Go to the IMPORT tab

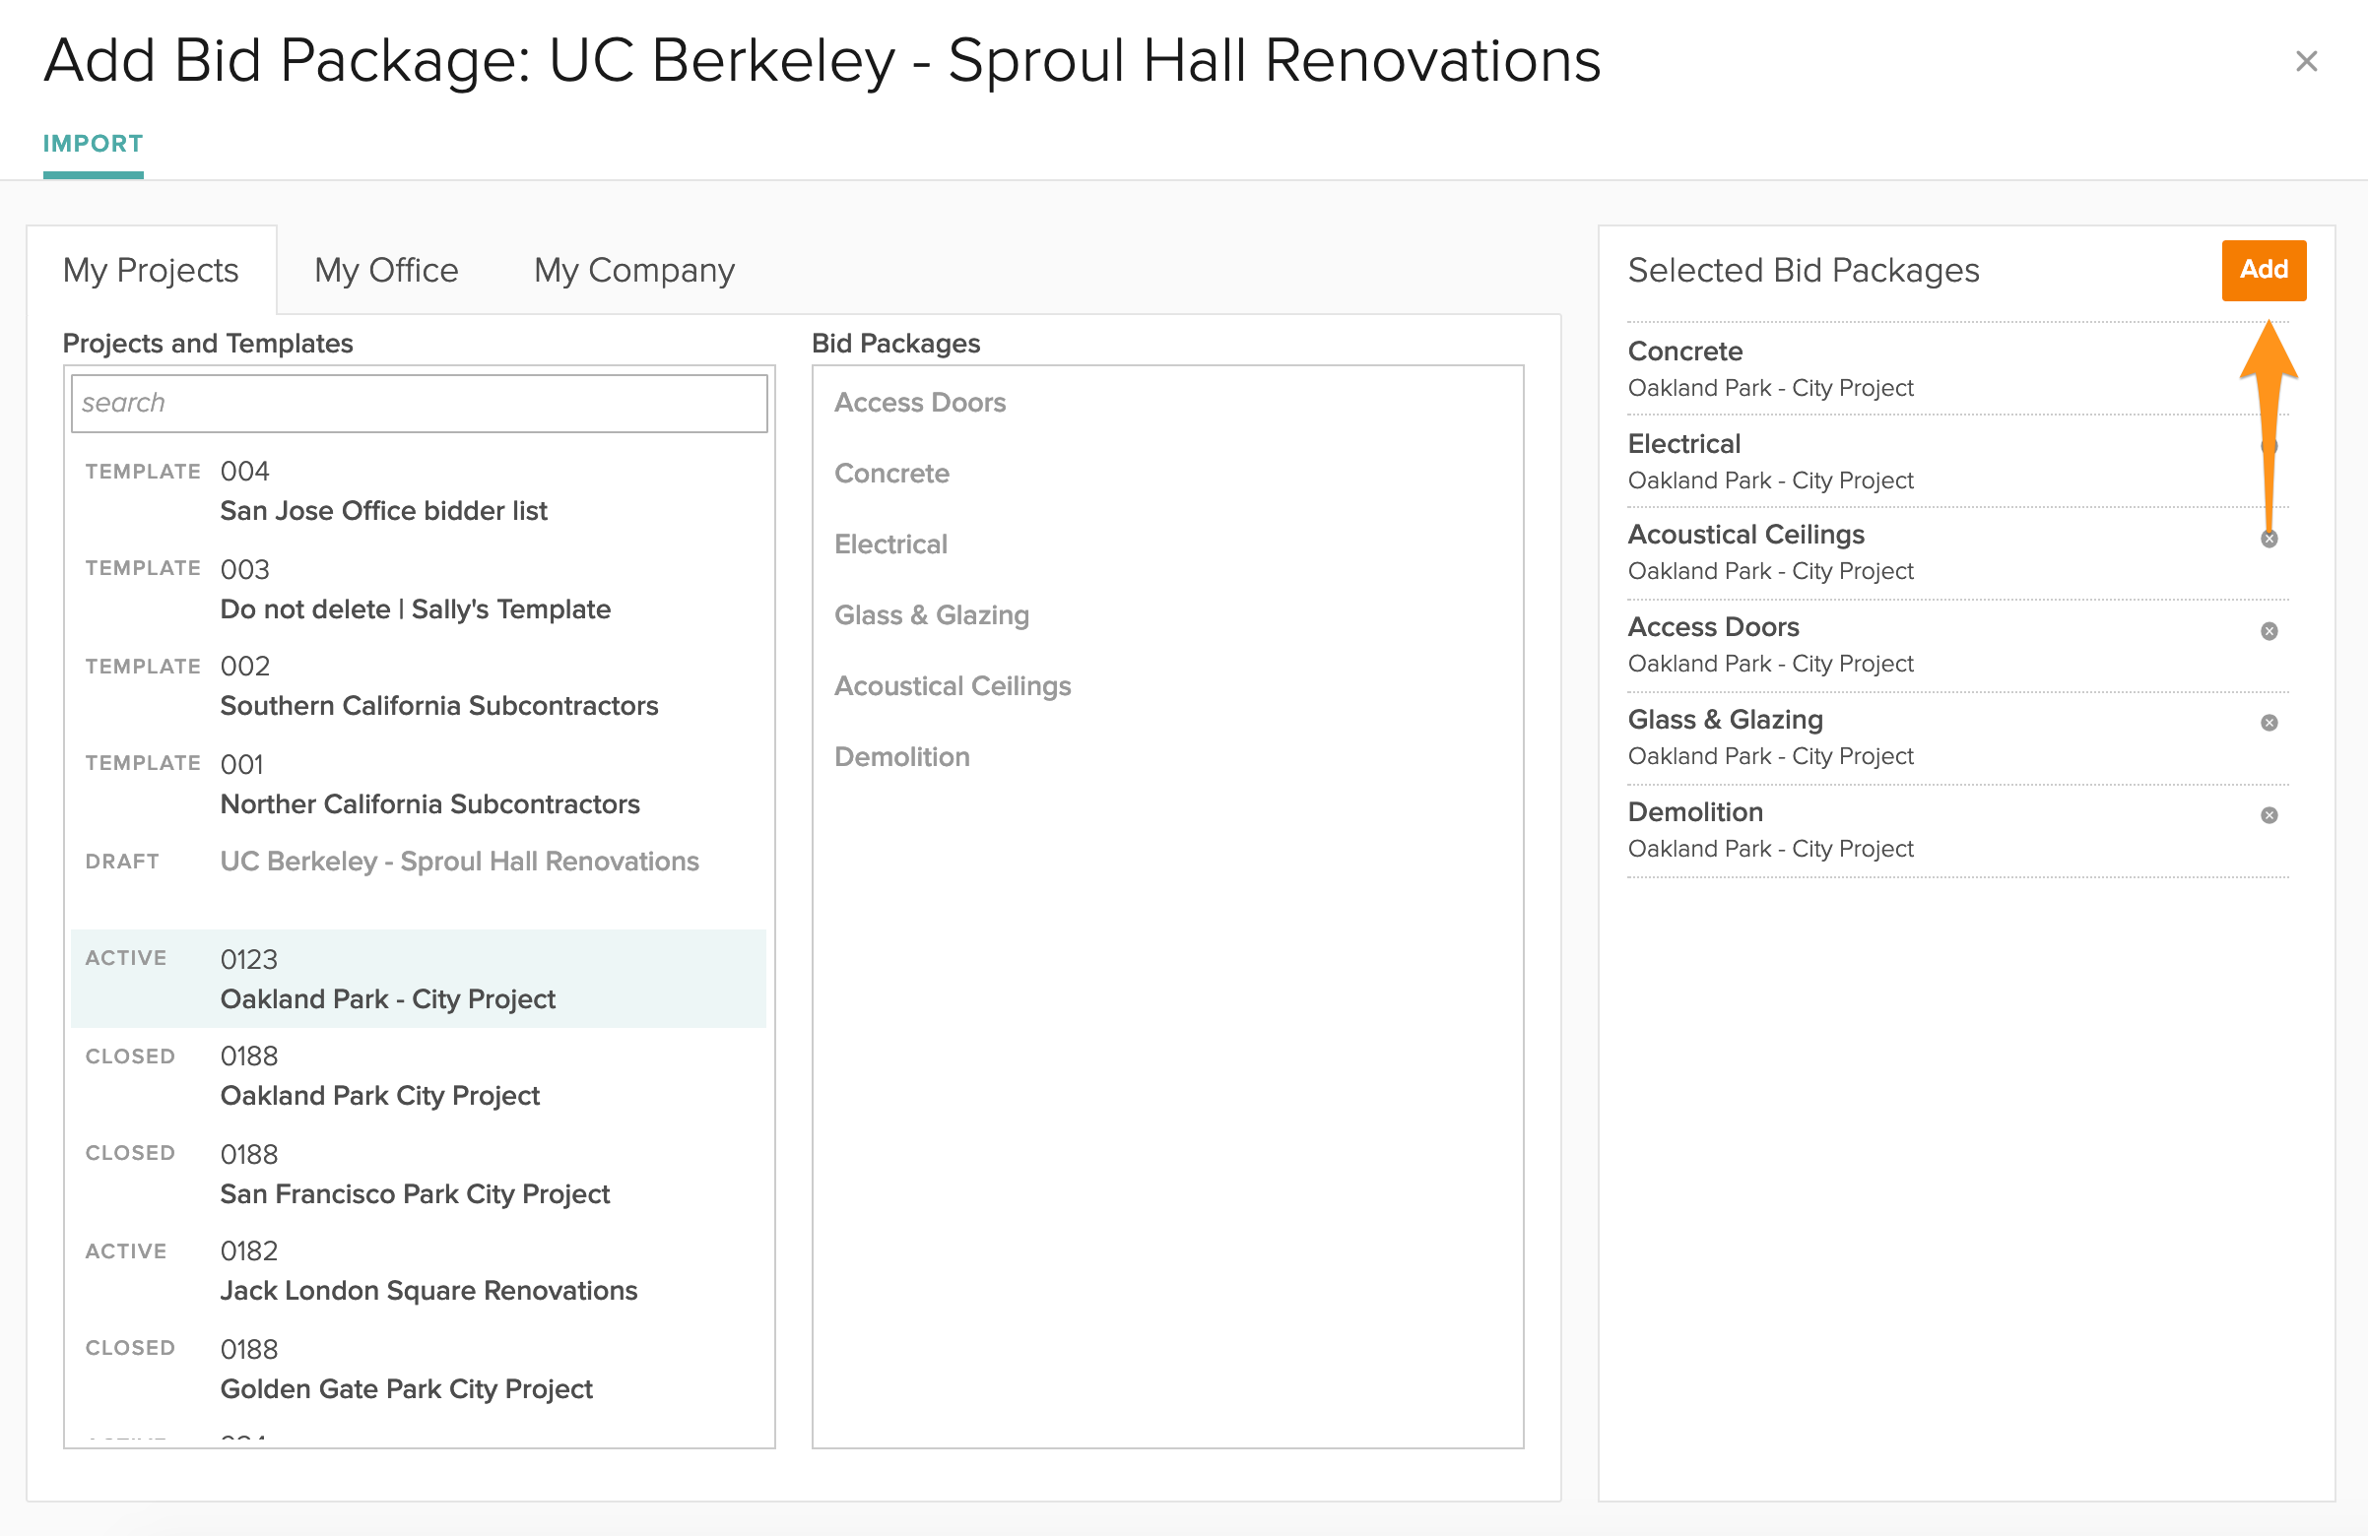(93, 145)
